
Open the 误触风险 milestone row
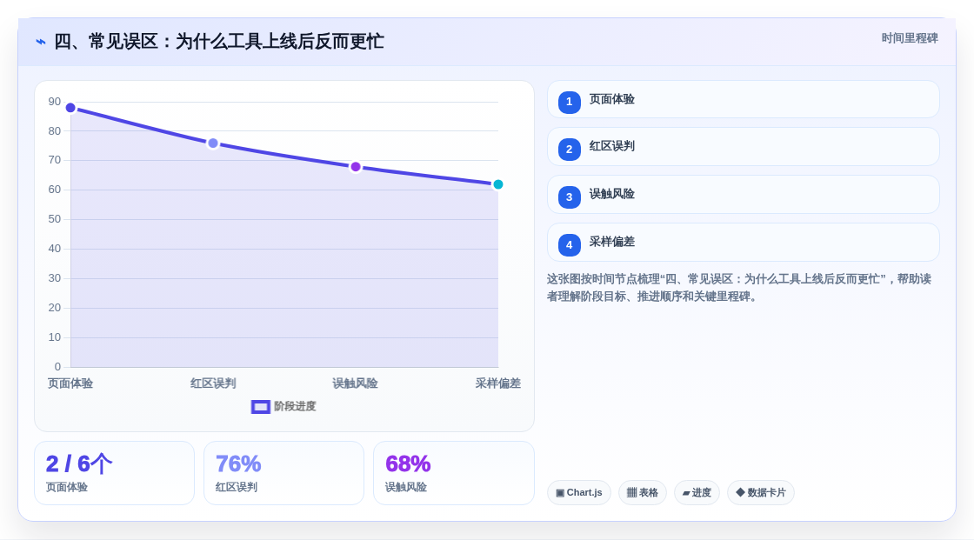[743, 195]
